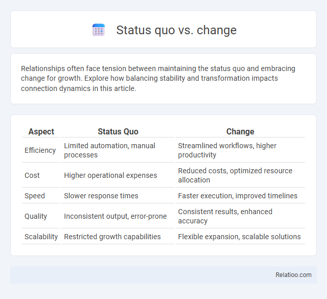Select the 'Aspect' column header
Viewport: 327px width, 299px height.
(x=41, y=131)
